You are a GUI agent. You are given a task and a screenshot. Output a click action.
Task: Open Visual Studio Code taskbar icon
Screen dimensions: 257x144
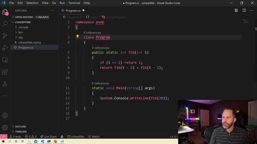(x=42, y=141)
